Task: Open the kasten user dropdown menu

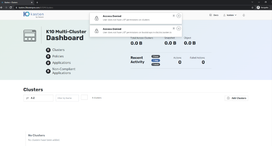Action: [x=230, y=15]
